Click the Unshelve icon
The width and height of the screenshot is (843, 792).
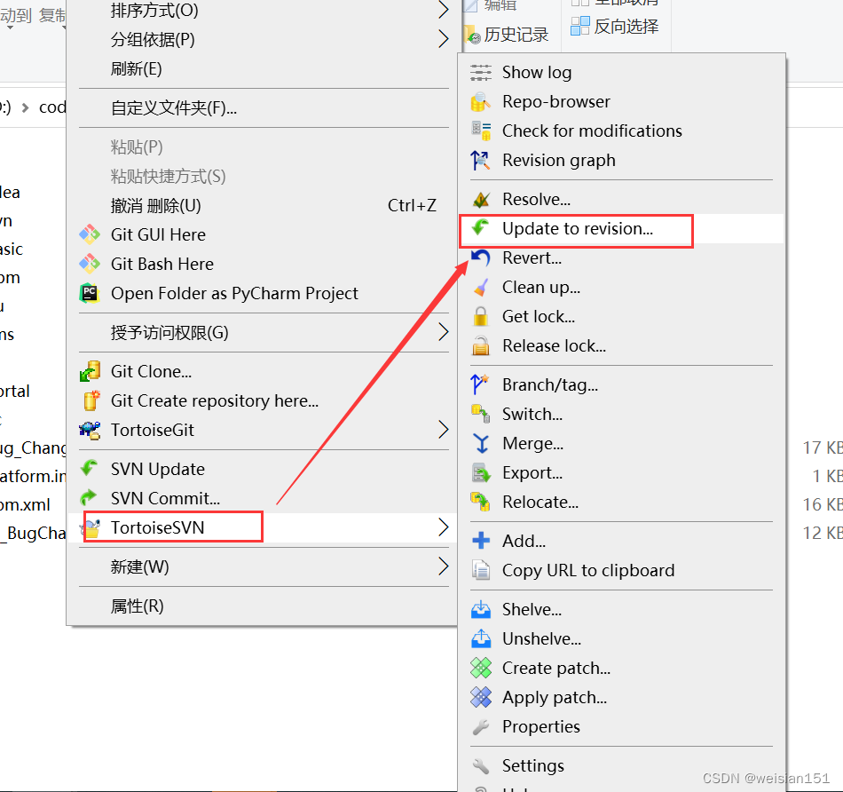[481, 638]
